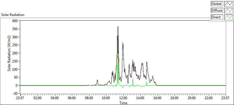The image size is (234, 105).
Task: Click the 18:00 time tick label
Action: 174,98
